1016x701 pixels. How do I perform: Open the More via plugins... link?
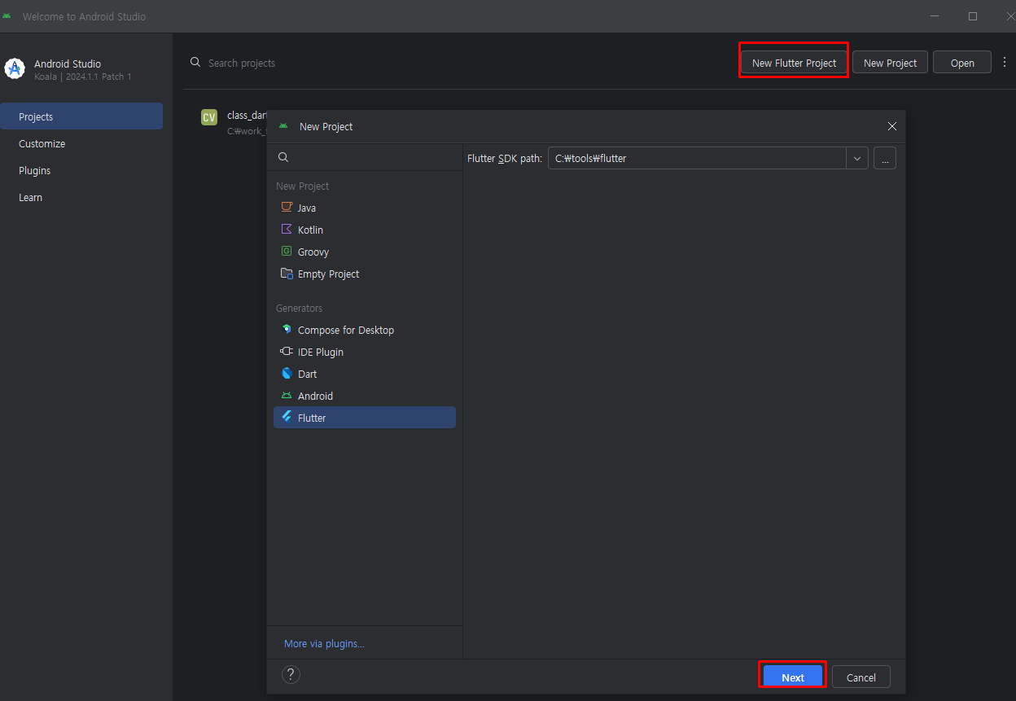(324, 643)
